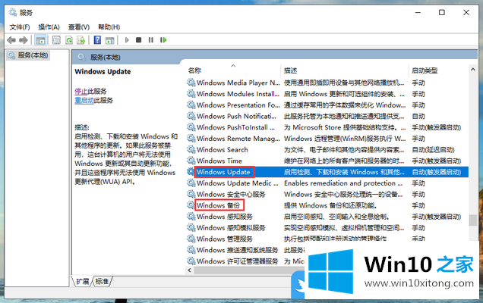Click the show/hide action pane icon
This screenshot has height=303, width=483.
click(x=109, y=40)
